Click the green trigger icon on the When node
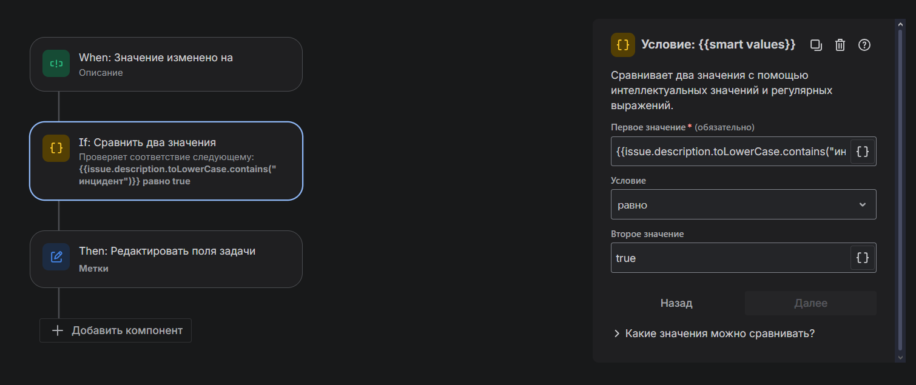916x385 pixels. coord(56,64)
